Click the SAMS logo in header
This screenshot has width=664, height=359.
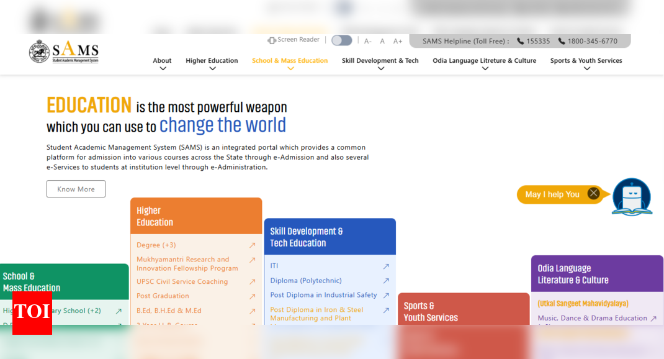[x=63, y=52]
